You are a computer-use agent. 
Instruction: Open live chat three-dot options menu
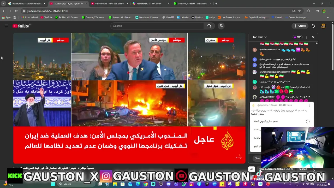pyautogui.click(x=306, y=37)
